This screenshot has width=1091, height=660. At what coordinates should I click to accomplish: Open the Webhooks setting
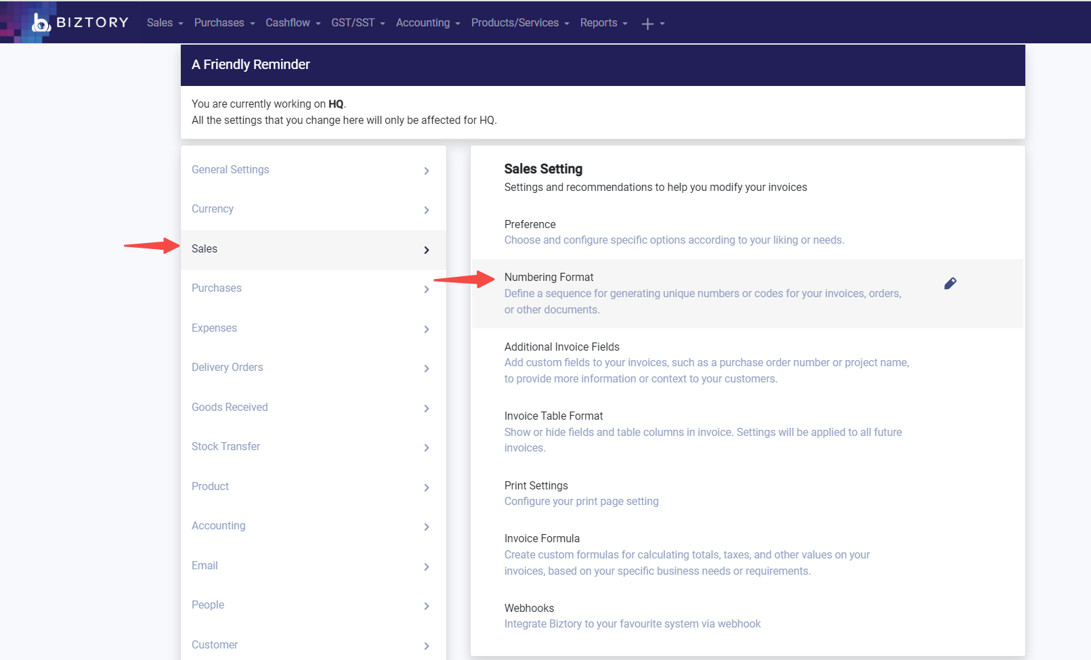530,608
